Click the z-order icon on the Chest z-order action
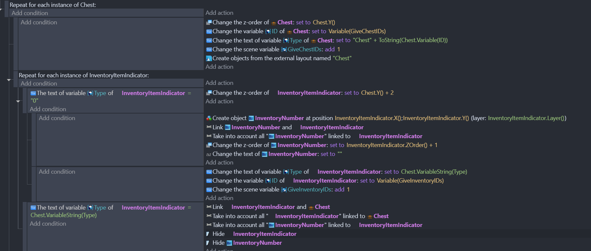The image size is (591, 251). [x=209, y=22]
